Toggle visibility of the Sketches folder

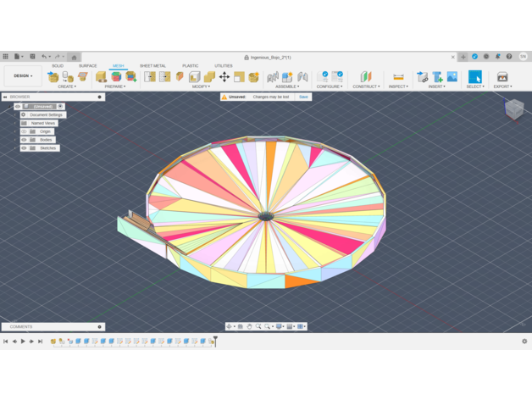[24, 148]
